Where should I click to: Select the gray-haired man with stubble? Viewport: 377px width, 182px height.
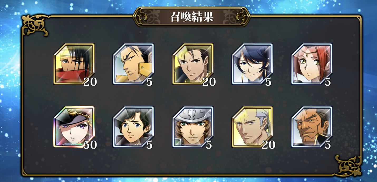coord(252,127)
